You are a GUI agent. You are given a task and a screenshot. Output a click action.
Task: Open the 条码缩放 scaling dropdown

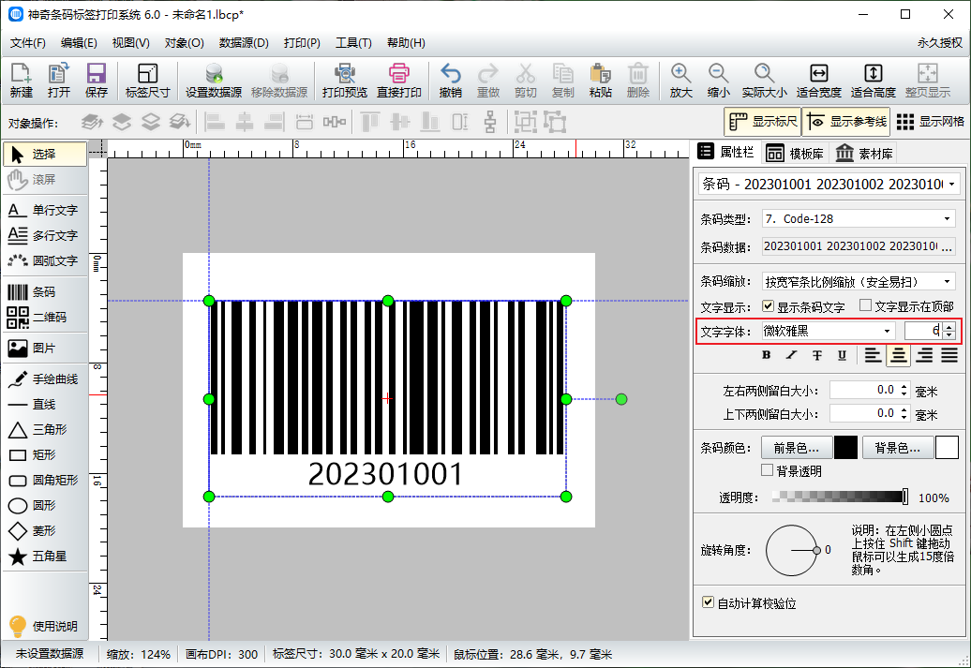947,282
